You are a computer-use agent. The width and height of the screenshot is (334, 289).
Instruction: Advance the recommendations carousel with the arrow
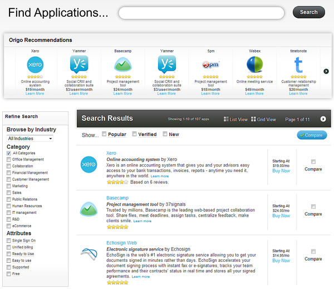(x=326, y=71)
